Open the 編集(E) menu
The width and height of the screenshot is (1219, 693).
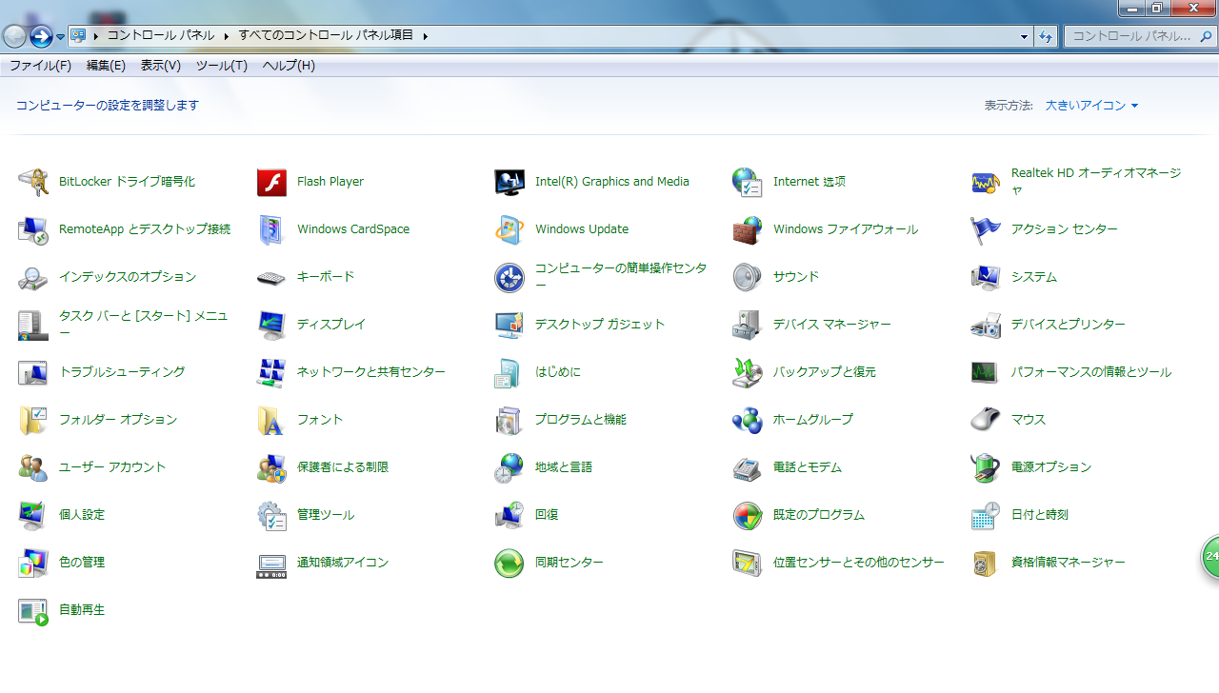(106, 66)
